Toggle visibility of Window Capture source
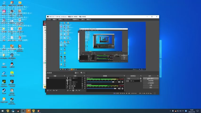This screenshot has width=201, height=113. 82,88
